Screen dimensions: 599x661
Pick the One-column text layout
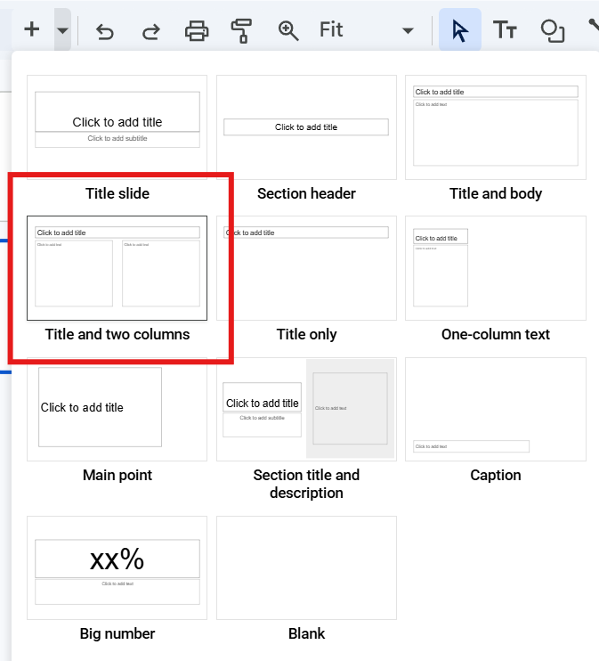[496, 267]
